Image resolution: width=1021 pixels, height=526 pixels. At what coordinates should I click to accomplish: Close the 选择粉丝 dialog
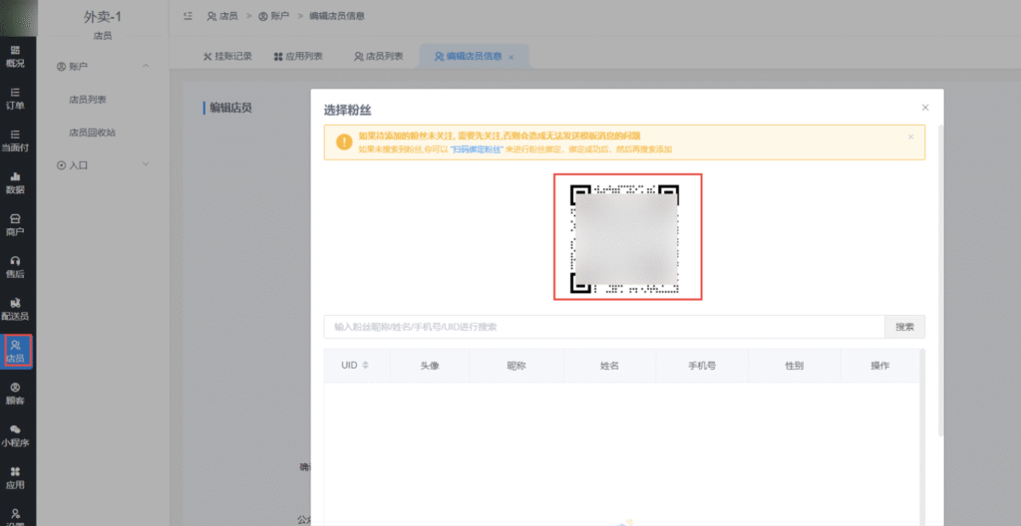(925, 108)
